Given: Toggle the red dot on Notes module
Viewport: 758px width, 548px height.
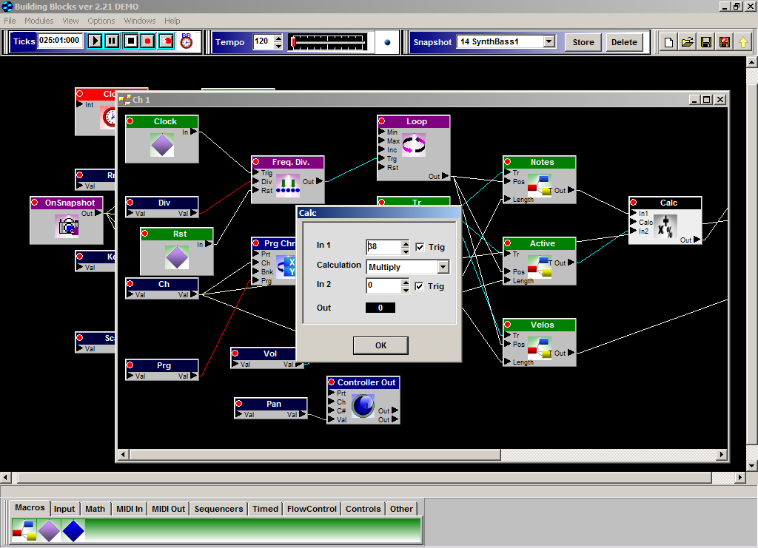Looking at the screenshot, I should click(508, 162).
